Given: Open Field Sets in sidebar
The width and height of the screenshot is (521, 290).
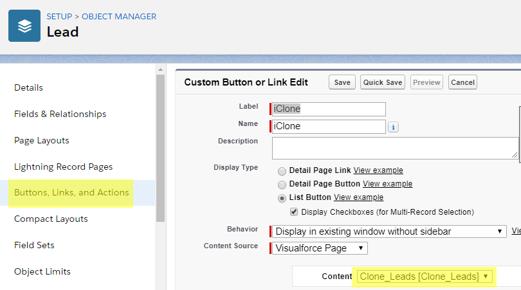Looking at the screenshot, I should coord(34,245).
